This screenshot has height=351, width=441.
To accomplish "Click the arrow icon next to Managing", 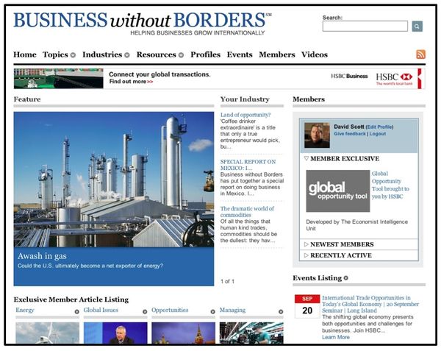I will tap(281, 311).
